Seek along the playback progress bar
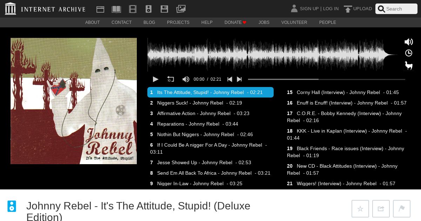 point(327,79)
